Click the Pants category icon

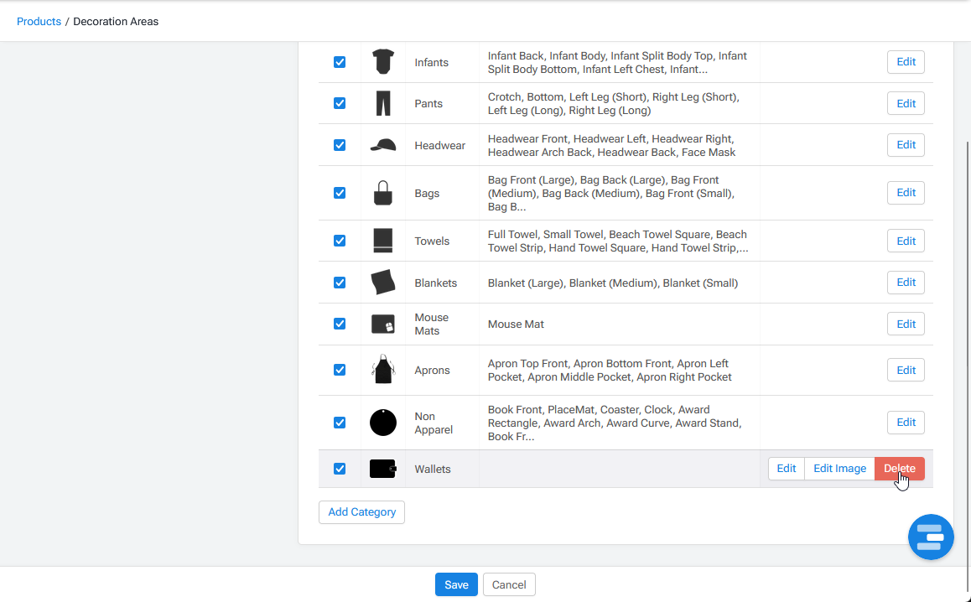pos(383,103)
